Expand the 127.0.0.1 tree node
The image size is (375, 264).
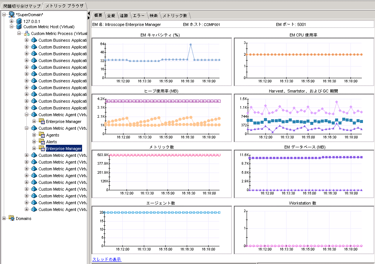12,21
